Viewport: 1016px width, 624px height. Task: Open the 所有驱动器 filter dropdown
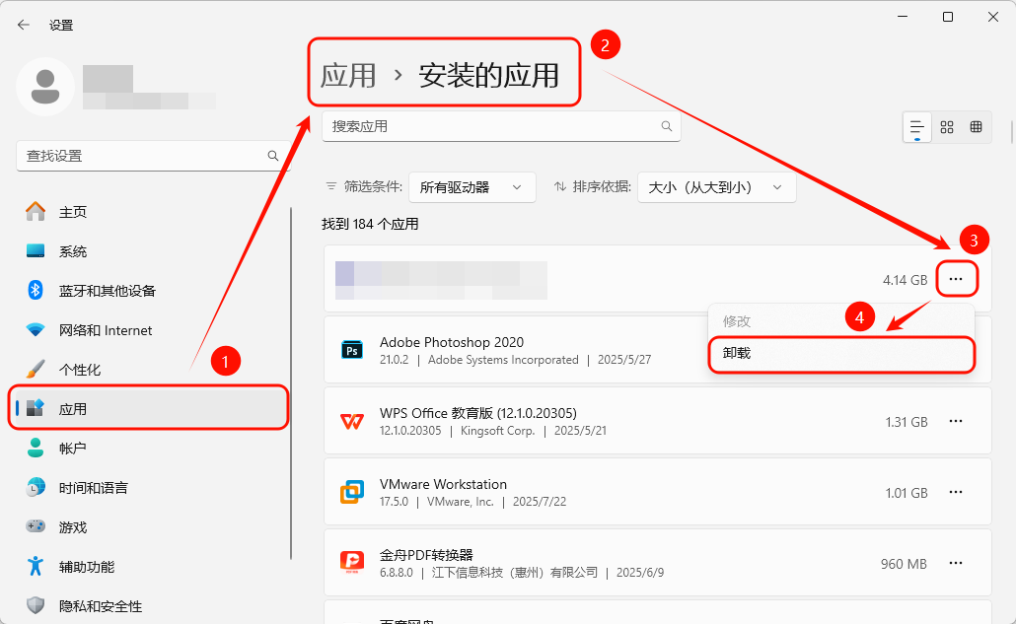click(x=472, y=187)
